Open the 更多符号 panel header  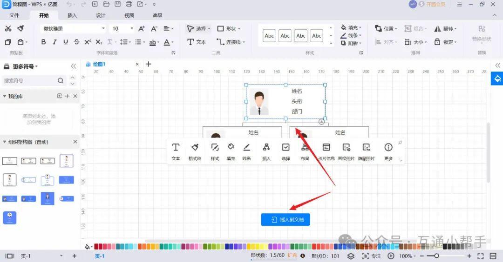pyautogui.click(x=20, y=66)
